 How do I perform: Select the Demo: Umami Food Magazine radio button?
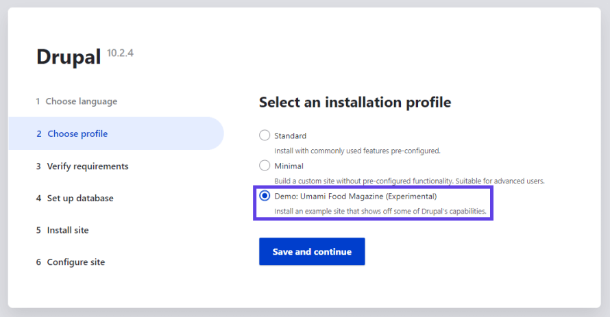coord(265,196)
